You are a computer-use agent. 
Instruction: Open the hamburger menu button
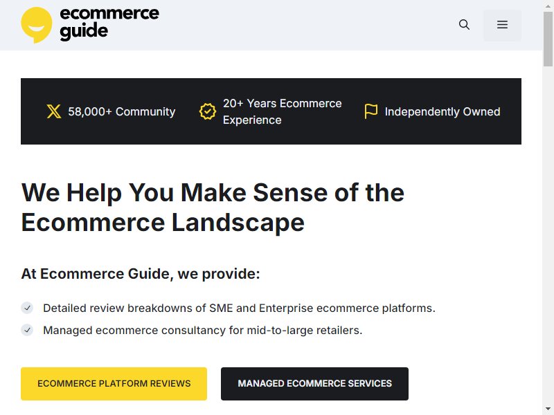(502, 25)
